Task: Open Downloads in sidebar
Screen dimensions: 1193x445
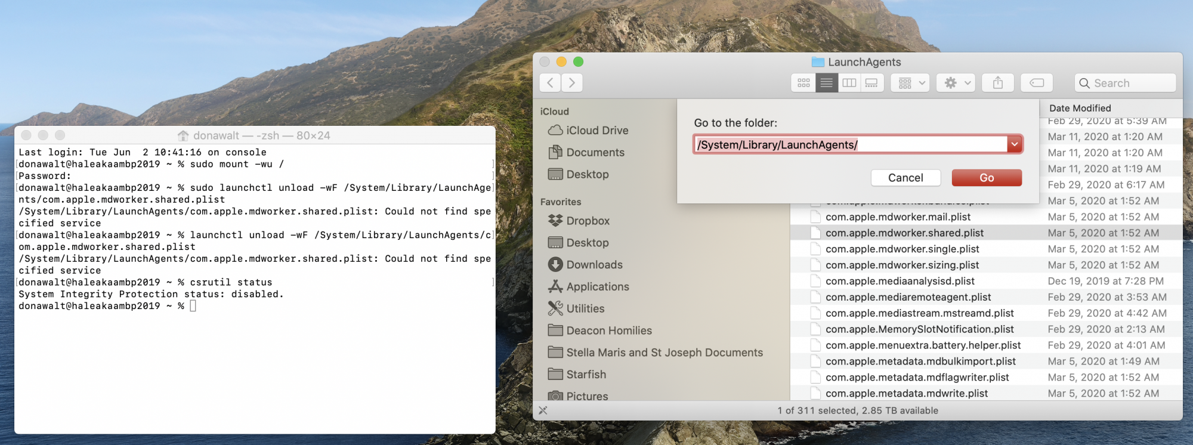Action: [x=585, y=265]
